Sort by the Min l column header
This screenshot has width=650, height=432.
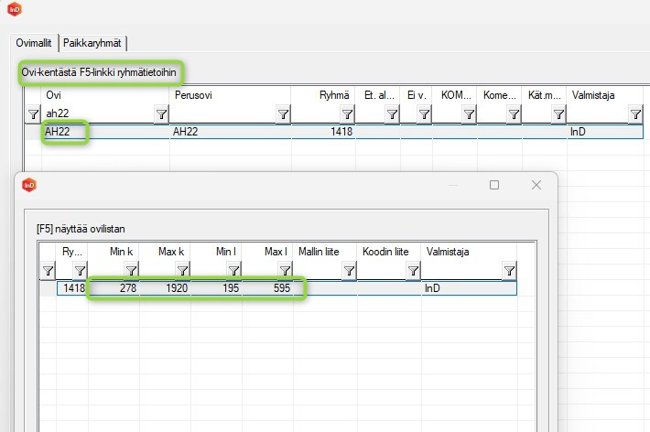tap(216, 252)
